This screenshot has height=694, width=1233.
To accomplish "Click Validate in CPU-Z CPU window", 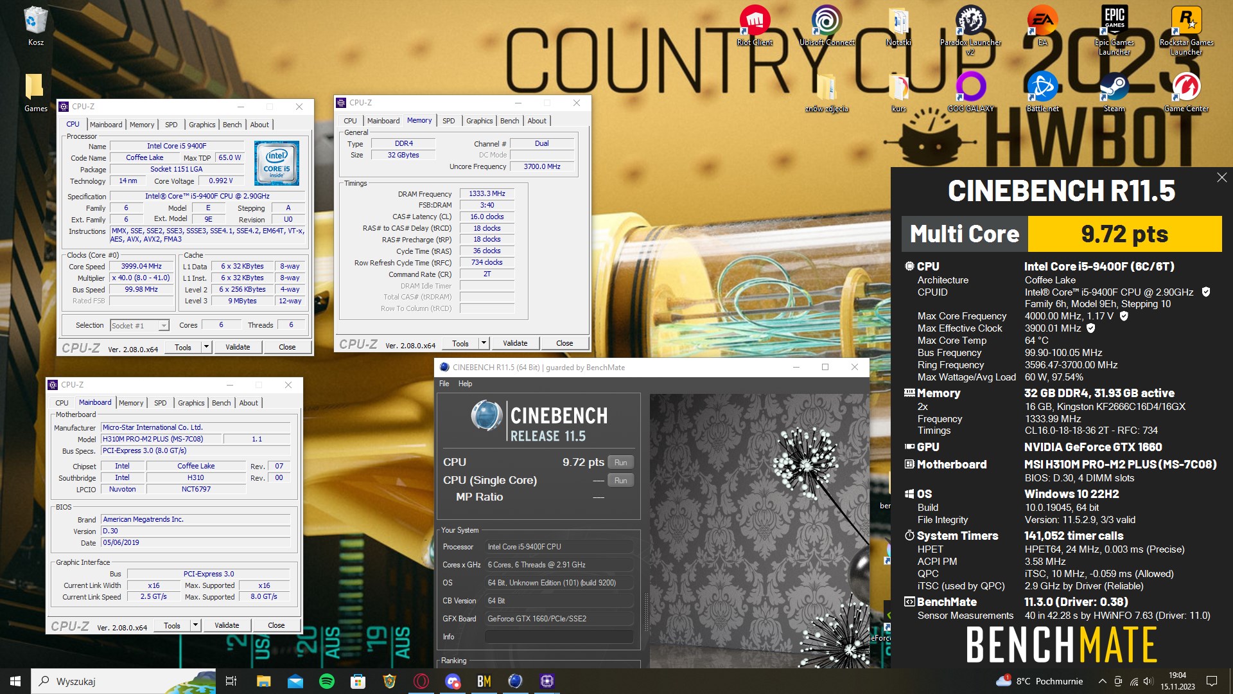I will point(238,347).
